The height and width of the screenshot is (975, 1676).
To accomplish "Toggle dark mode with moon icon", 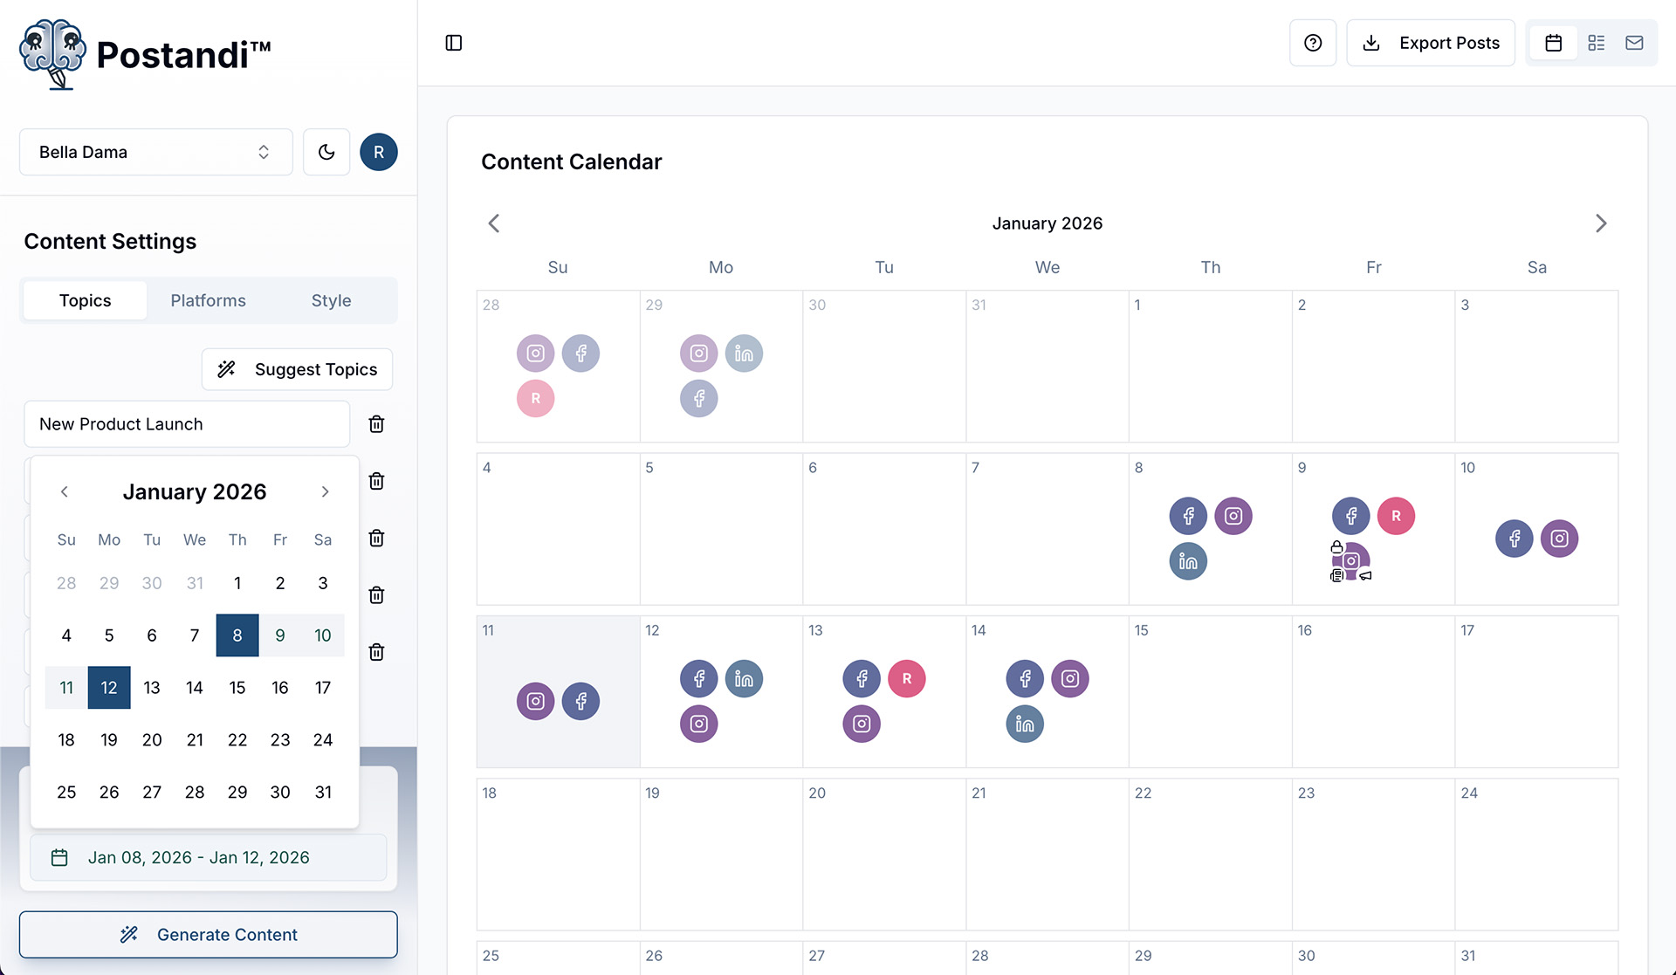I will (326, 152).
